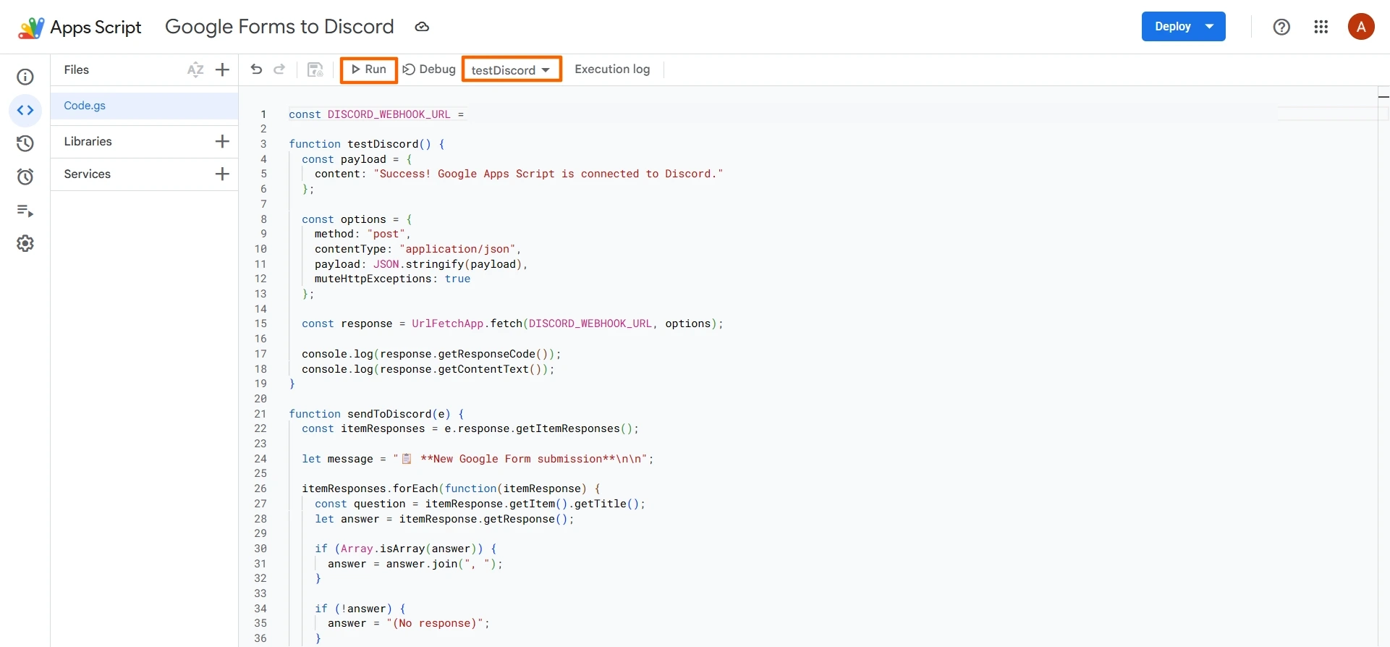Click the Services section label

87,174
